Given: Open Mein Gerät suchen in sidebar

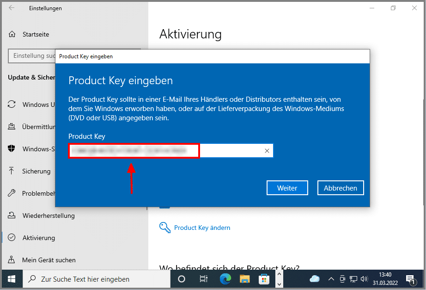Looking at the screenshot, I should [x=49, y=260].
